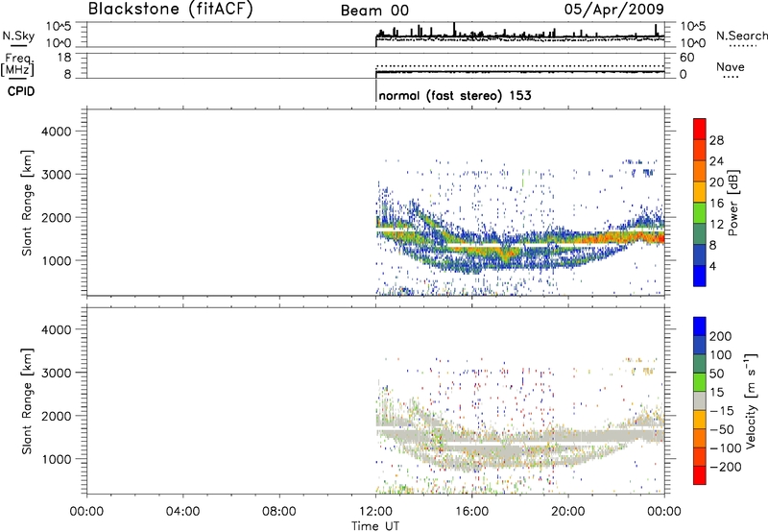768x532 pixels.
Task: Click the '20:00' time axis tick label
Action: (568, 512)
